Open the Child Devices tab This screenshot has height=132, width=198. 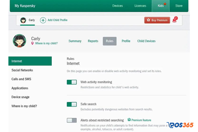click(146, 41)
